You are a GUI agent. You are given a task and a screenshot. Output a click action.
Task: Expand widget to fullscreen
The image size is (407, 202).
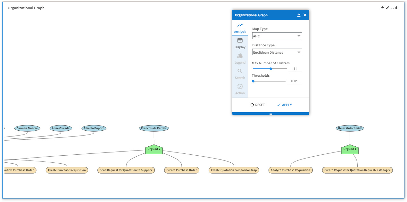[392, 8]
